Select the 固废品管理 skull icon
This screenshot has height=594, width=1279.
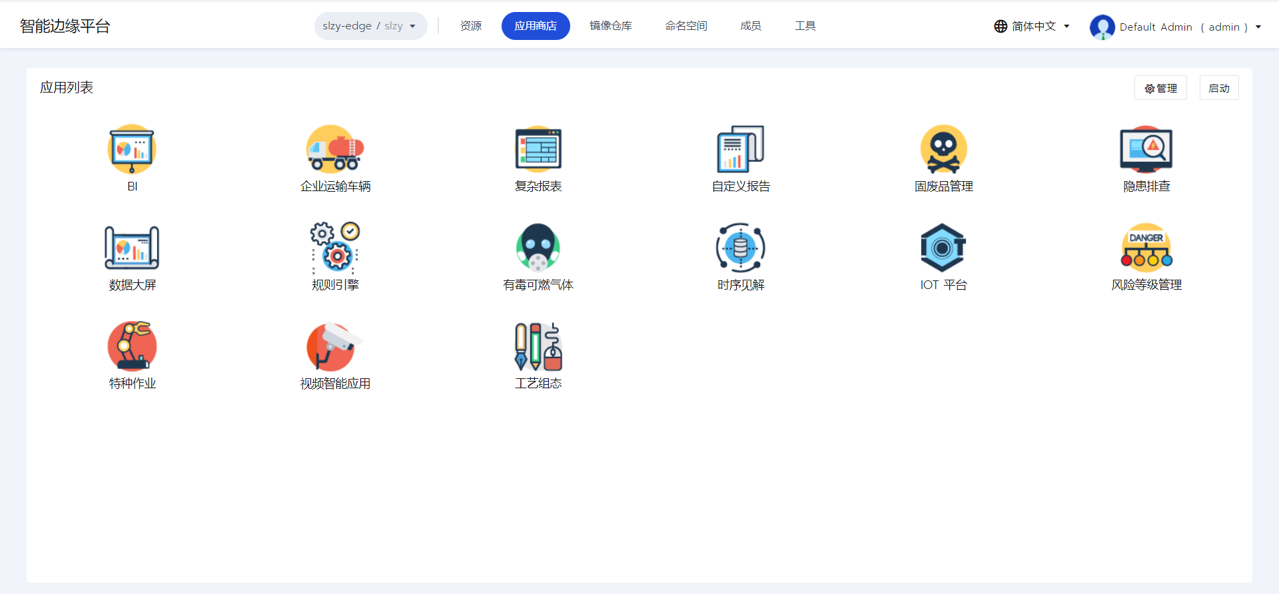(943, 149)
